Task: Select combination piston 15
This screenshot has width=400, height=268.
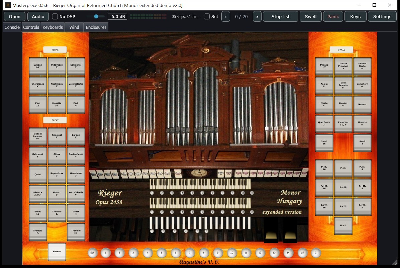Action: click(302, 253)
